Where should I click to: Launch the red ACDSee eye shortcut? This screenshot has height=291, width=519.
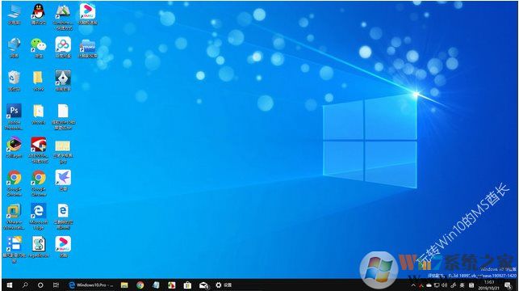(39, 150)
